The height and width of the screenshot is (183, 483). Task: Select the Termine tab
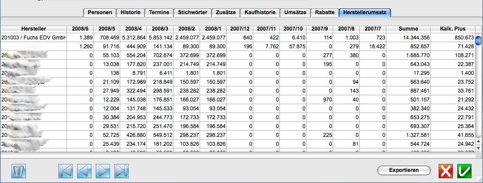pyautogui.click(x=159, y=12)
